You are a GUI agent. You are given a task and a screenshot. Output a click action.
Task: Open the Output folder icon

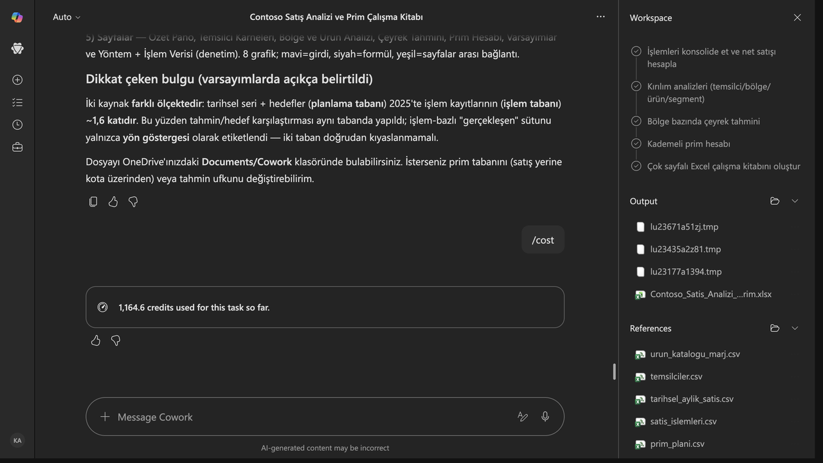click(775, 201)
